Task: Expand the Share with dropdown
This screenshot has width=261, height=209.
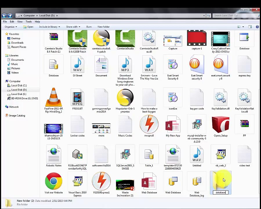Action: (73, 27)
